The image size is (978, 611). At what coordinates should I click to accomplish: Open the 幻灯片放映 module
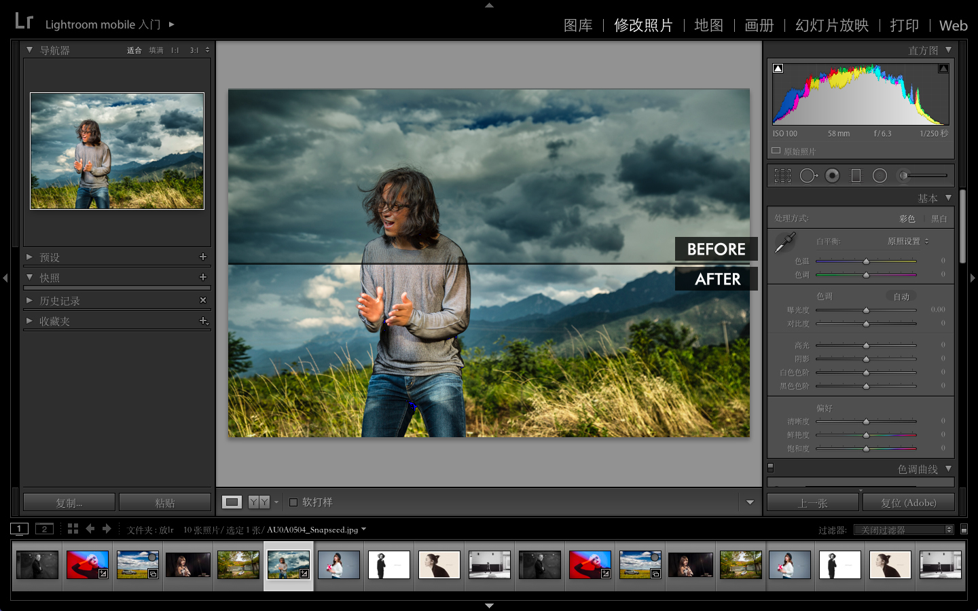click(x=832, y=26)
